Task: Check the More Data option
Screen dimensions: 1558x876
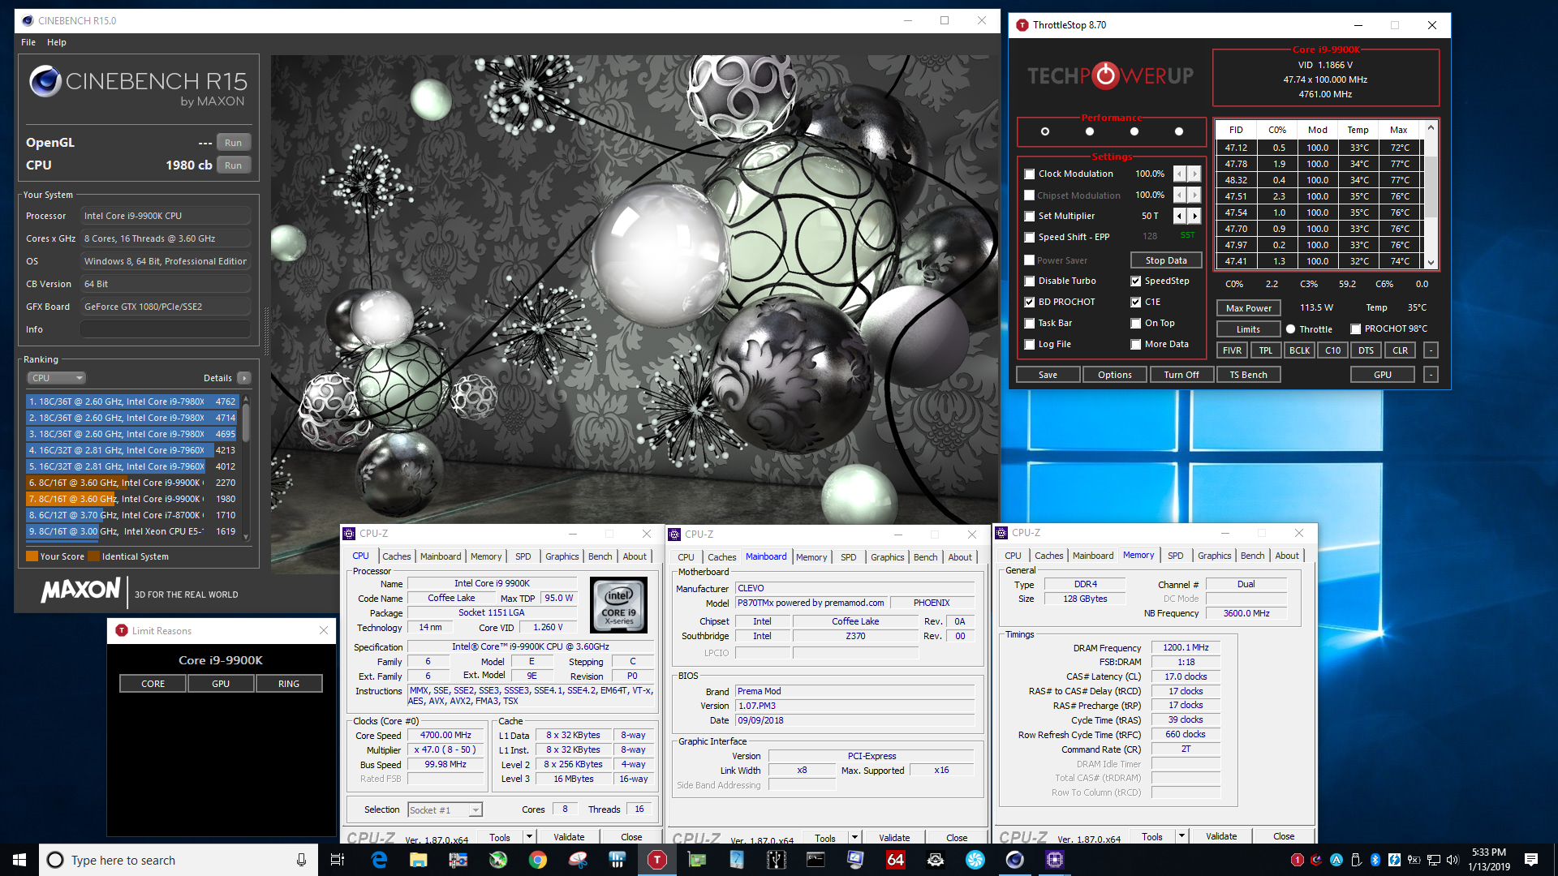Action: point(1136,345)
